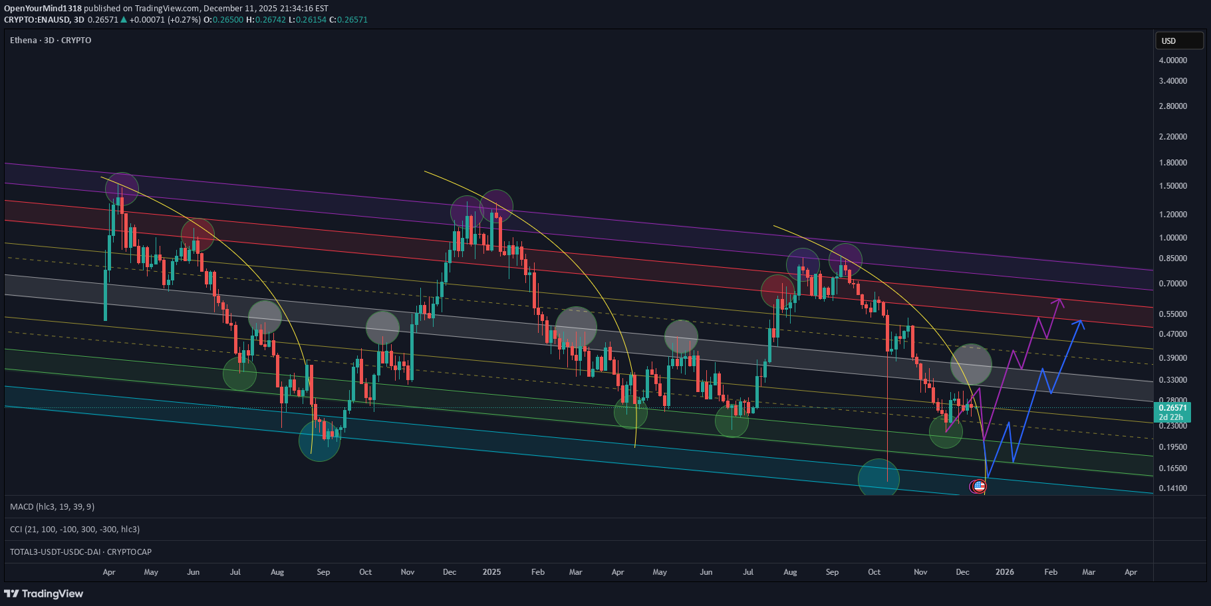
Task: Click the OpenYourMind1318 author name
Action: pyautogui.click(x=43, y=9)
